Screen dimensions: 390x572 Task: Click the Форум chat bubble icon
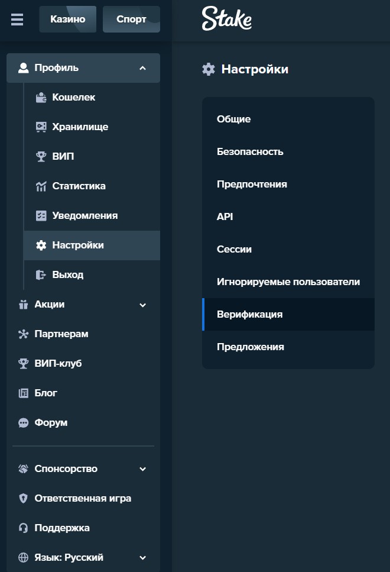click(x=23, y=422)
